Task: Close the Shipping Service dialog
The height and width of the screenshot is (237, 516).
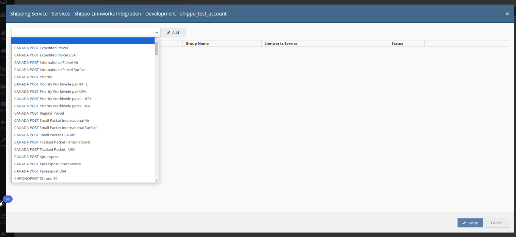Action: pos(507,14)
